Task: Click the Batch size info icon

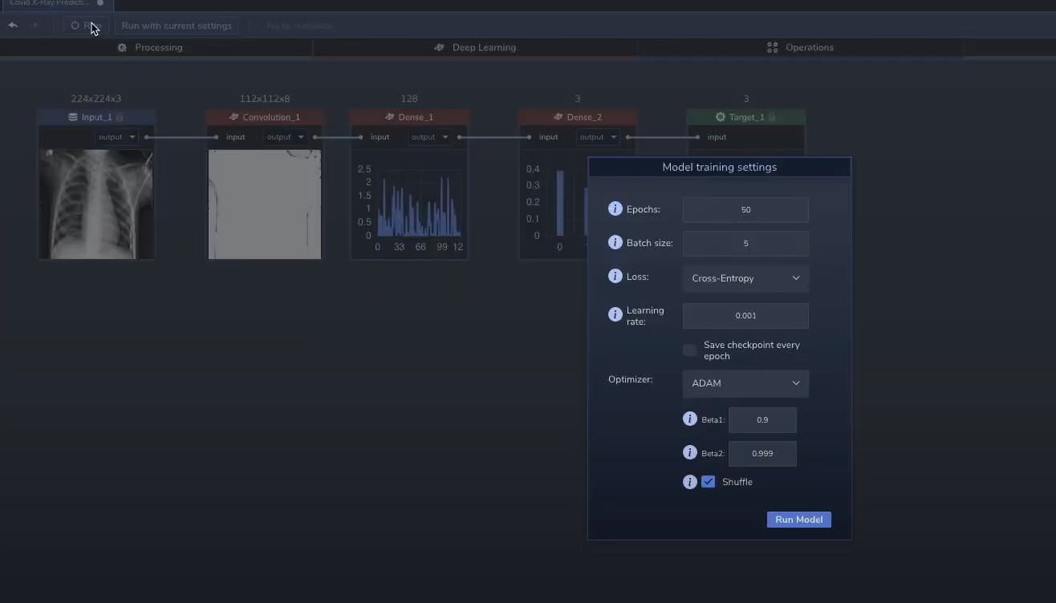Action: (x=615, y=242)
